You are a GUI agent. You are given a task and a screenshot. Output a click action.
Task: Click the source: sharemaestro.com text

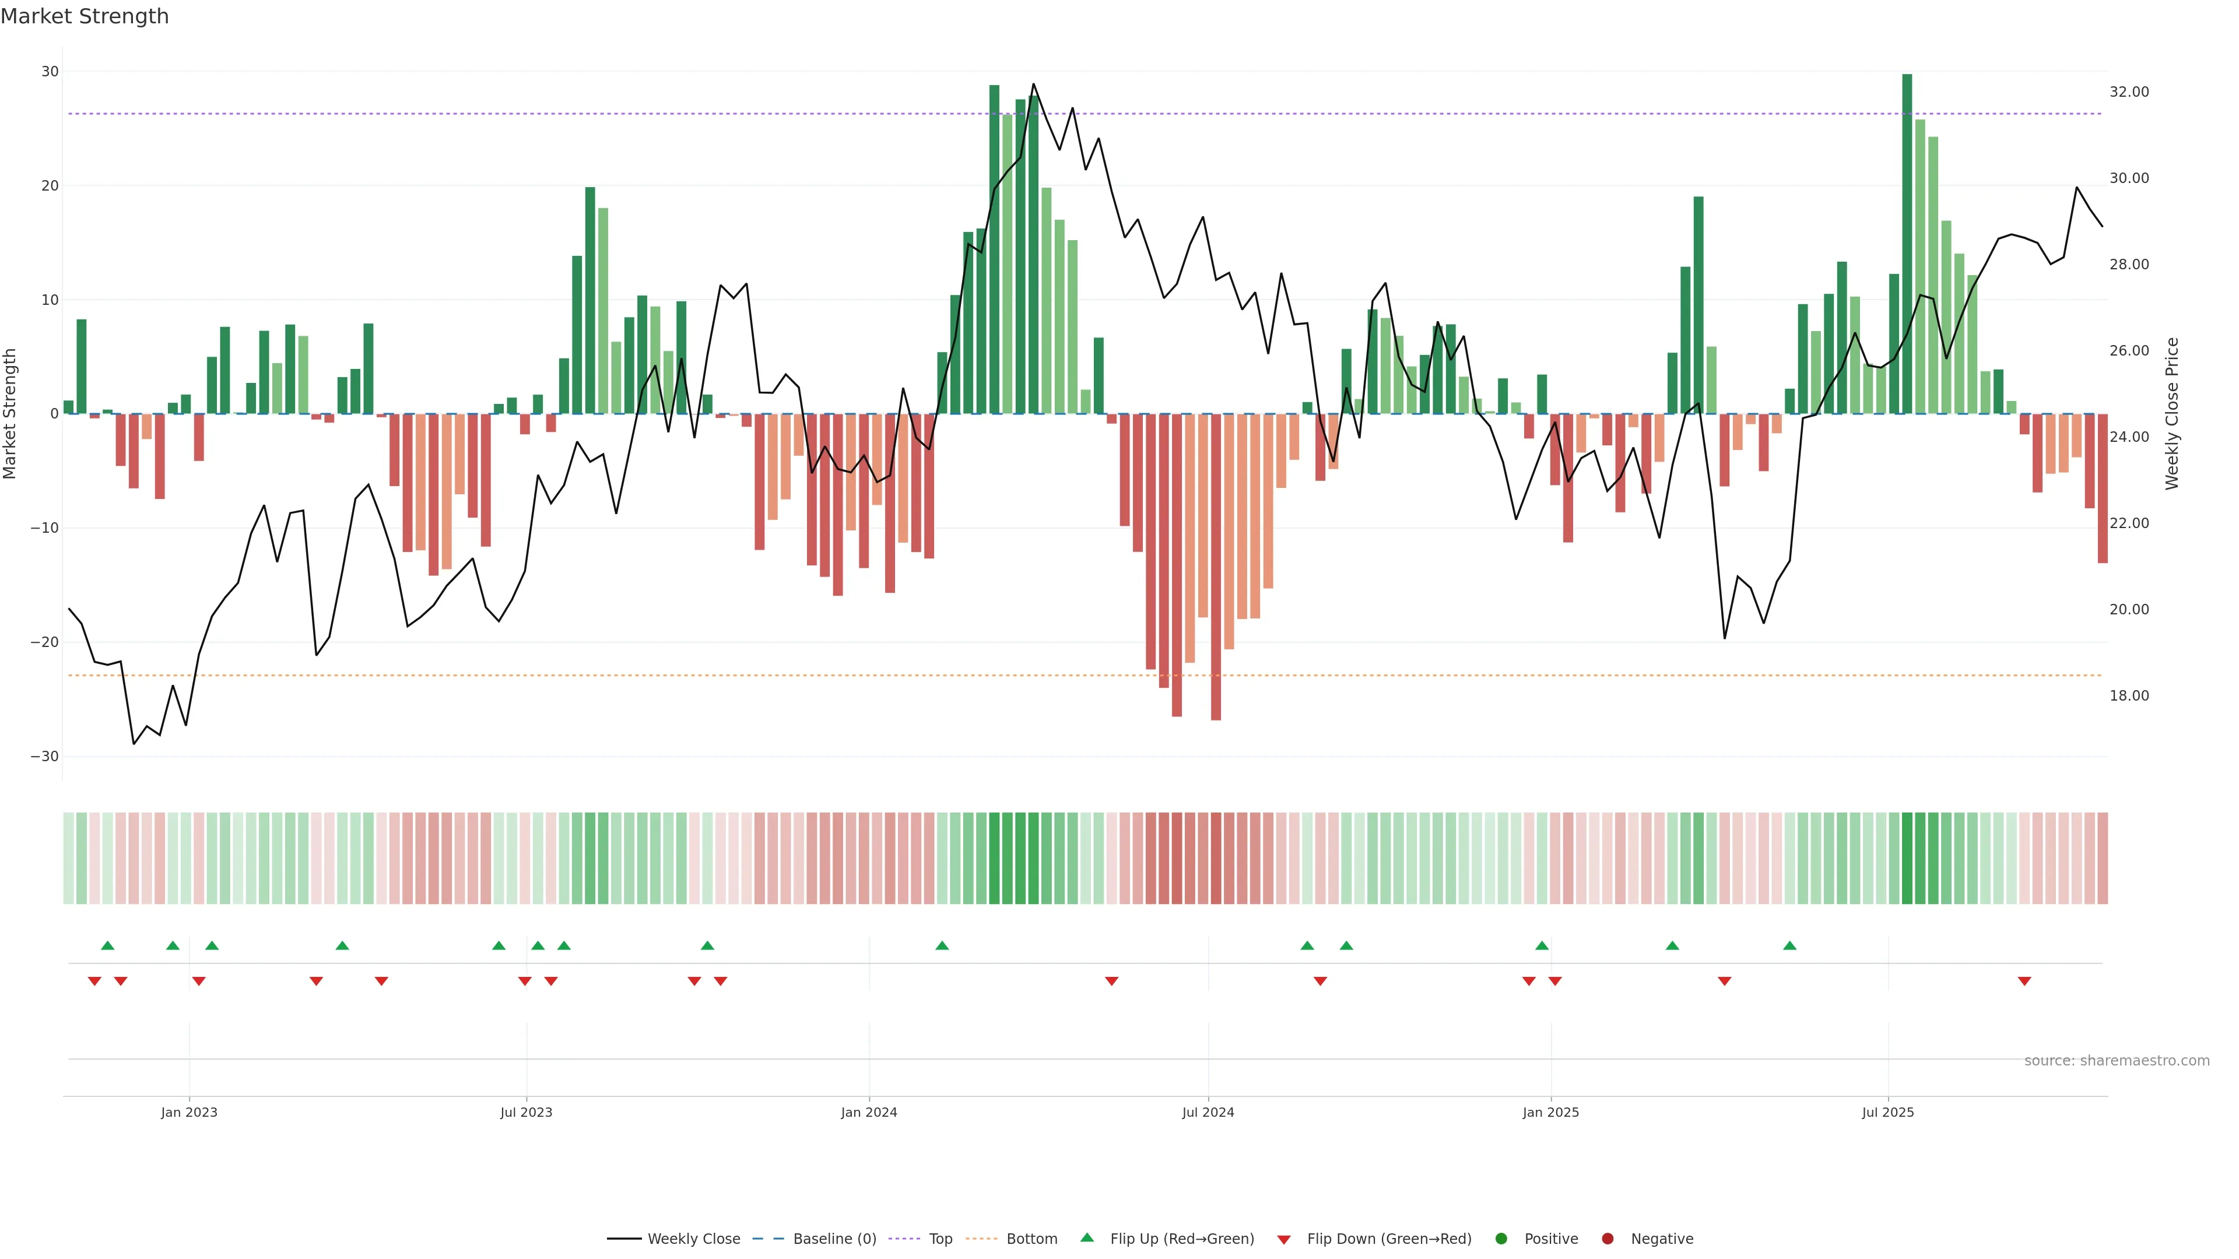[2117, 1061]
